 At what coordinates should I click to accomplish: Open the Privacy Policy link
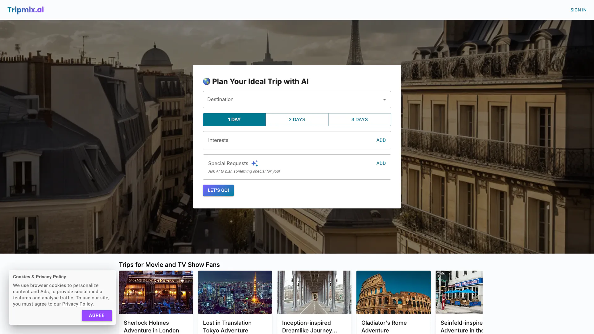coord(78,304)
